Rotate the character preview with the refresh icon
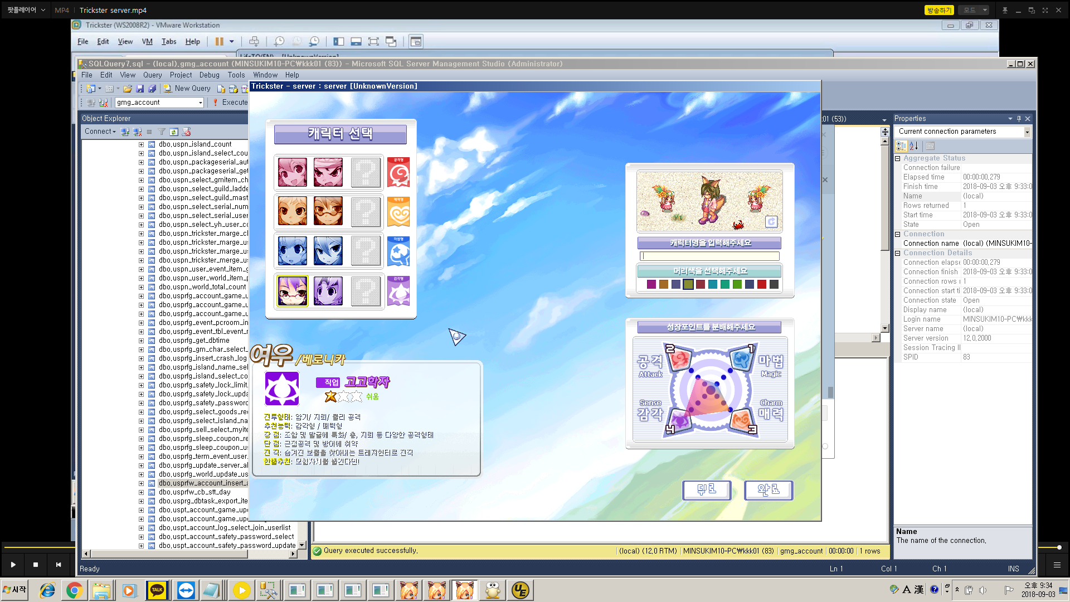 coord(771,222)
